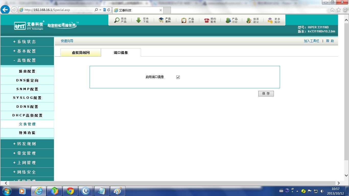Image resolution: width=349 pixels, height=196 pixels.
Task: Open 产品资料 books icon
Action: pos(161,20)
